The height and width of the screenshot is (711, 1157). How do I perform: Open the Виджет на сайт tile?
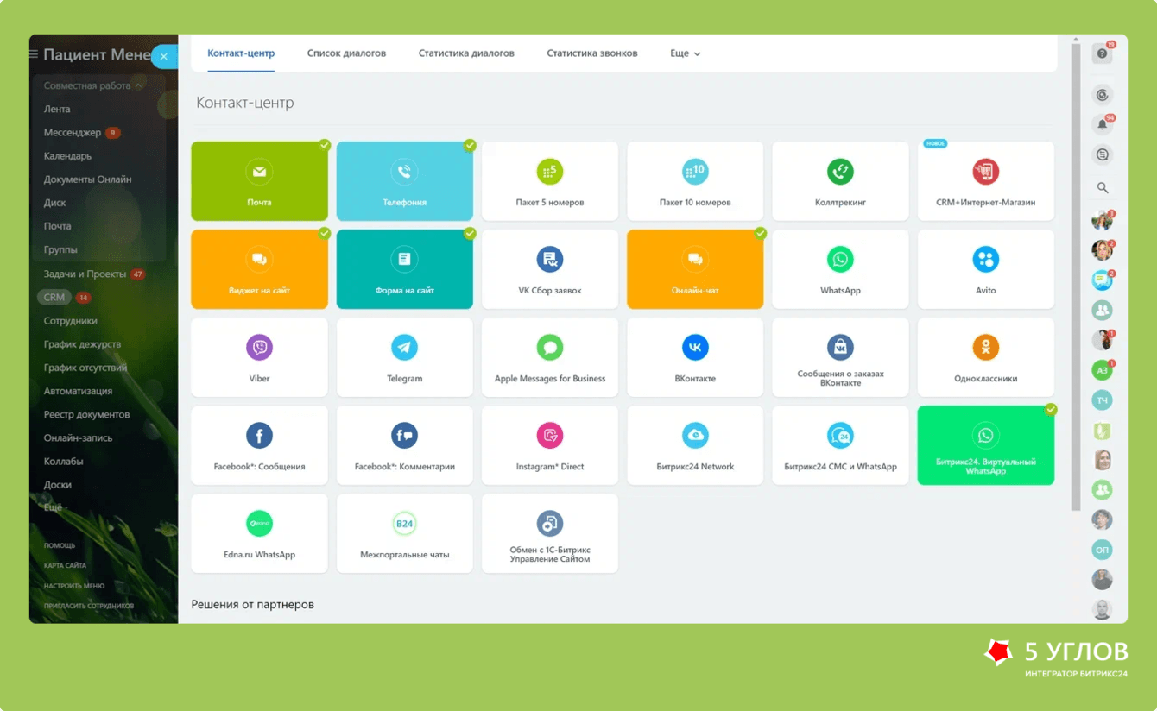259,269
